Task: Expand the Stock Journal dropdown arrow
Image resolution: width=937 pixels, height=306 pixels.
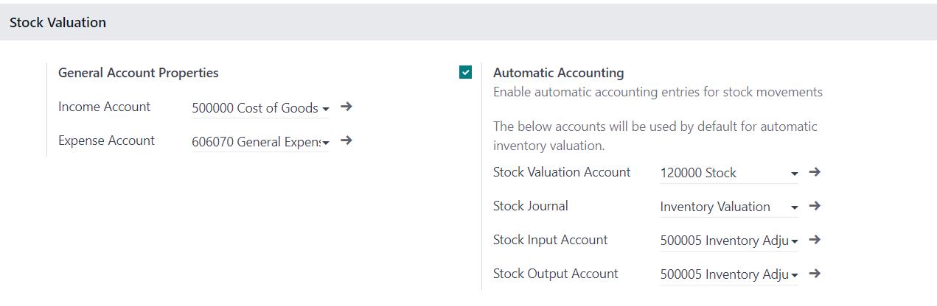Action: click(794, 208)
